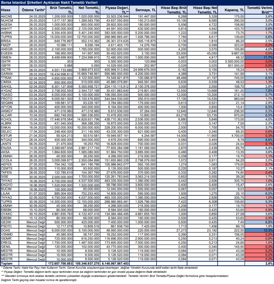This screenshot has width=274, height=284.
Task: Select the AEFES ticker cell
Action: (10, 164)
